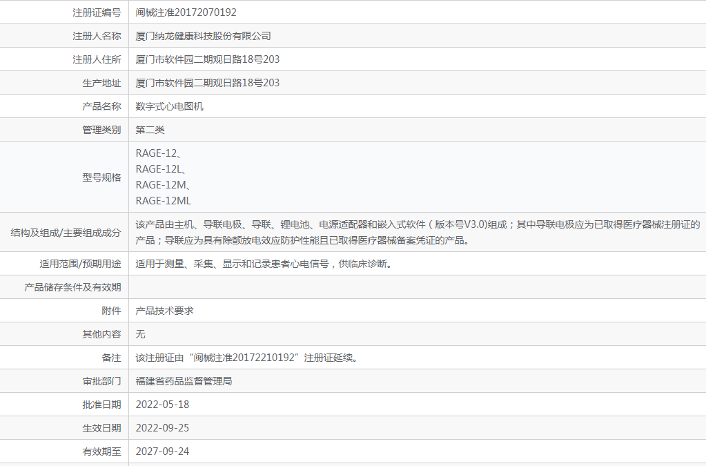Select the 注册人名称 label

click(x=97, y=36)
